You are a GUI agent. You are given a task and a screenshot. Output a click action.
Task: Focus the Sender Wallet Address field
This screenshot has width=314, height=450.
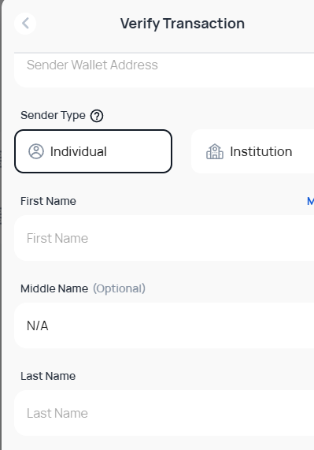tap(164, 70)
